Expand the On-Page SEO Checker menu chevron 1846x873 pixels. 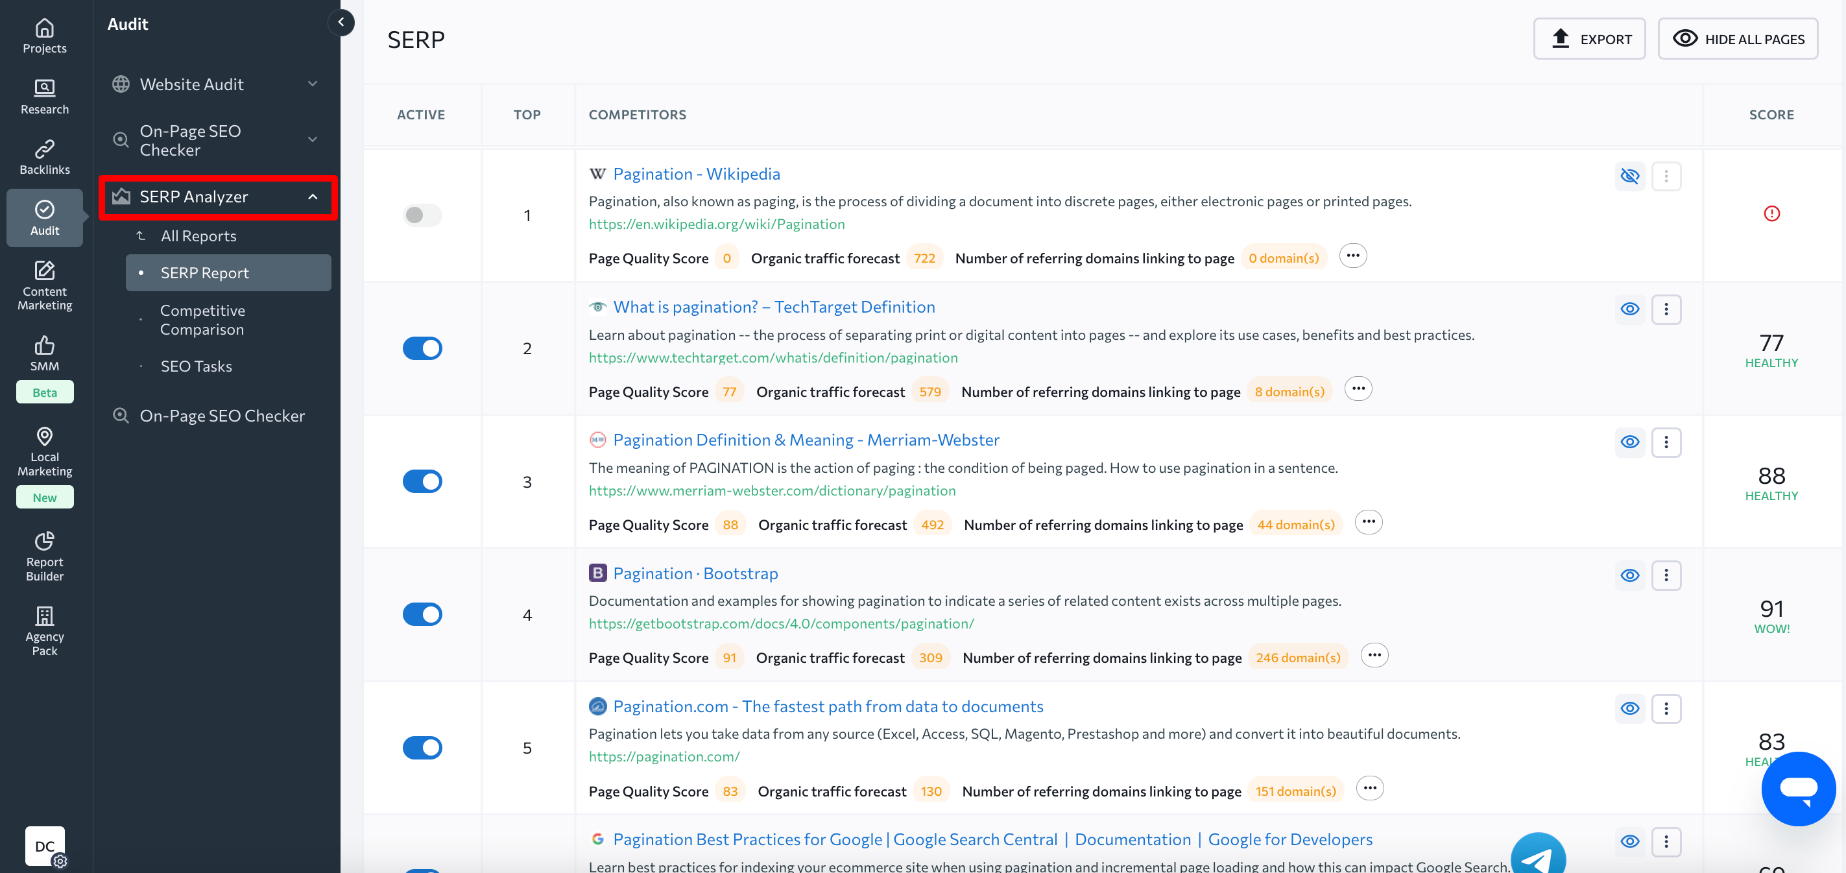[x=313, y=139]
